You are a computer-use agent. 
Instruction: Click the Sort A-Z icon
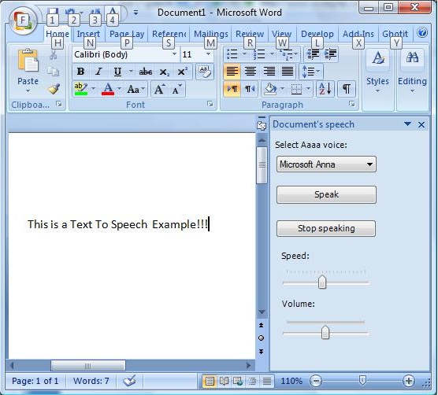click(325, 89)
